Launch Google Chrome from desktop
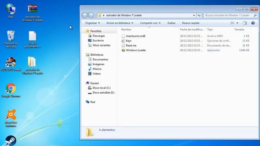Screen dimensions: 260x146 tap(11, 90)
